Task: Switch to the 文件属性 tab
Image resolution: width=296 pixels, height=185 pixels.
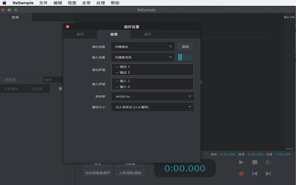Action: point(11,89)
